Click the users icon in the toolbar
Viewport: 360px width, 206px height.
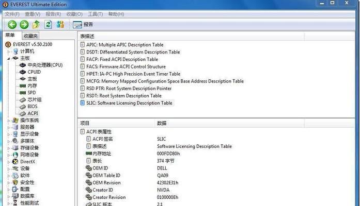click(x=60, y=25)
